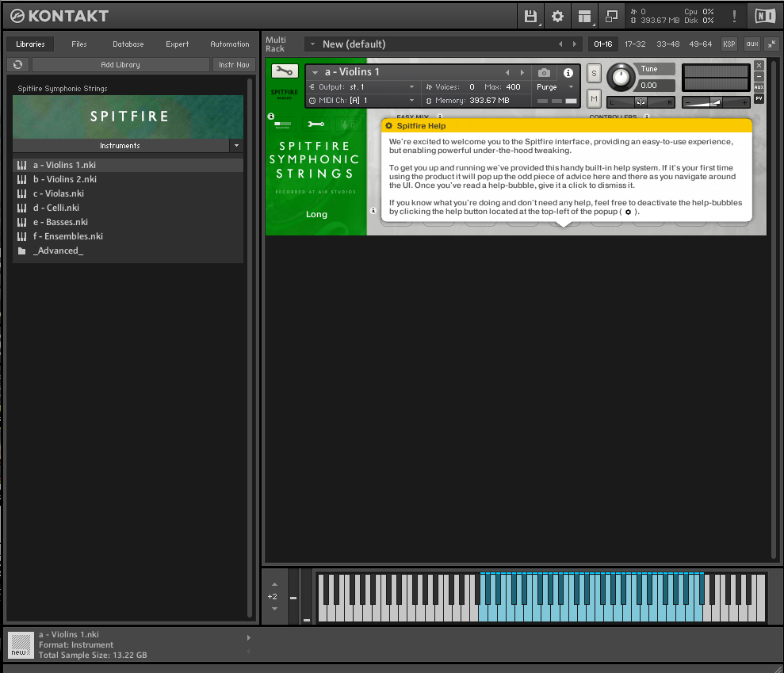Click the Spitfire library banner image
The width and height of the screenshot is (784, 673).
tap(128, 117)
